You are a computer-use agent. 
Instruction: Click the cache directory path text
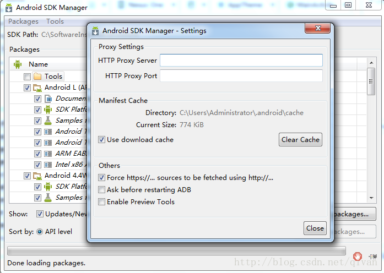point(241,113)
